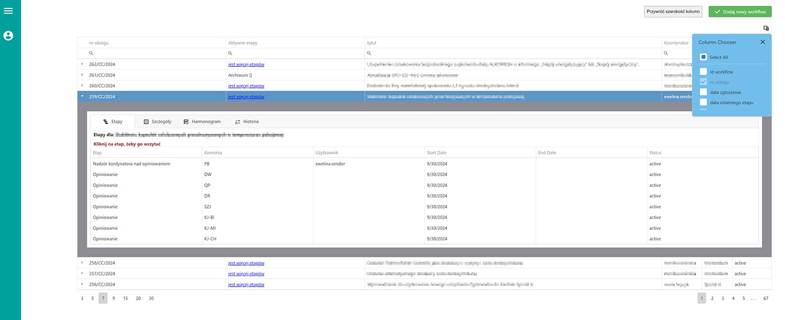Toggle the nr obiegu column checkbox
The width and height of the screenshot is (785, 320).
(x=703, y=82)
